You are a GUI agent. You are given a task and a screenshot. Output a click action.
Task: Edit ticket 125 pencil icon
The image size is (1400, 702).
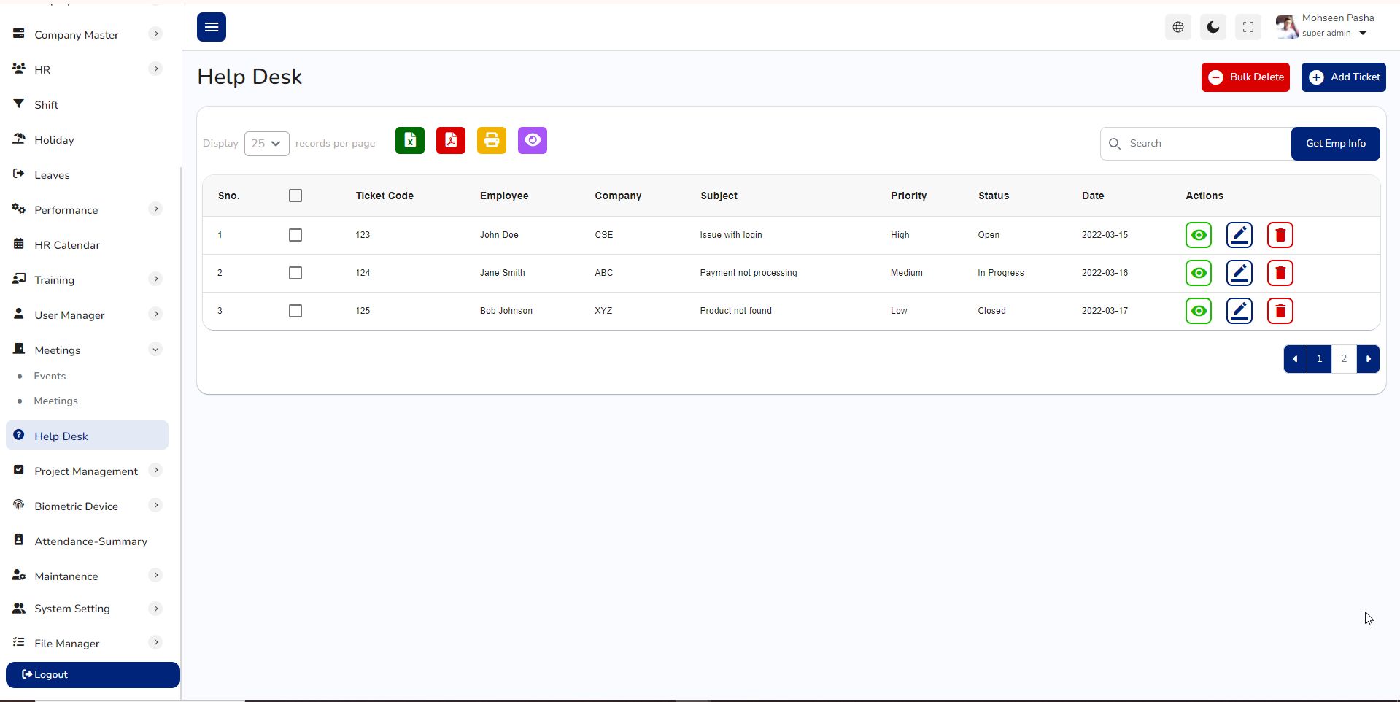[1239, 311]
